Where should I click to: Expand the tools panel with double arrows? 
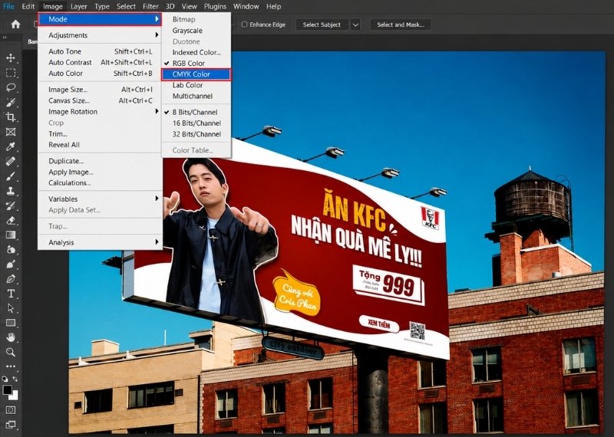5,38
